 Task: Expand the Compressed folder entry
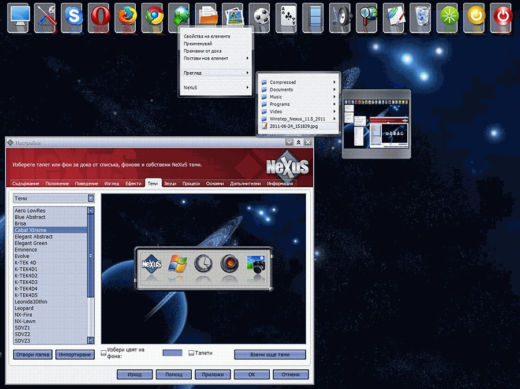pos(299,82)
